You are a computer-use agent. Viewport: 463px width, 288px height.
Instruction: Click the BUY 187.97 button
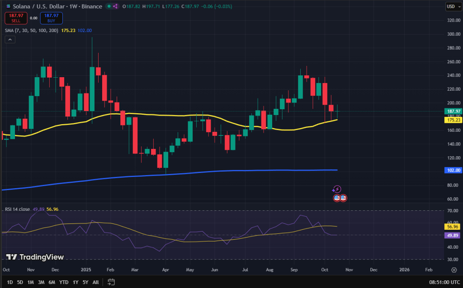point(52,18)
